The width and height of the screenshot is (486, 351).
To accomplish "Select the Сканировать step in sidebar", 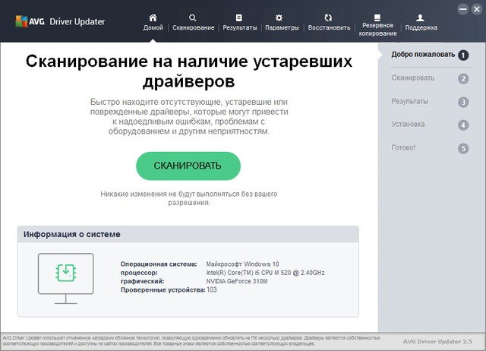I will 413,77.
